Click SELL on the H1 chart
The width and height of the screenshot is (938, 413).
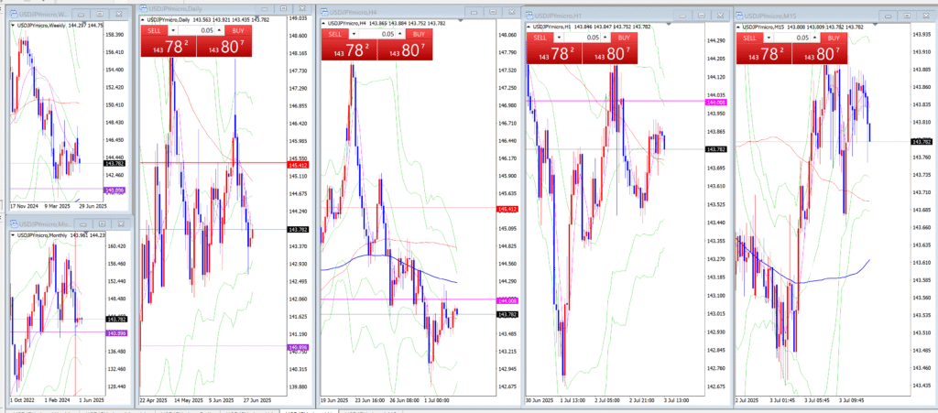click(x=540, y=37)
